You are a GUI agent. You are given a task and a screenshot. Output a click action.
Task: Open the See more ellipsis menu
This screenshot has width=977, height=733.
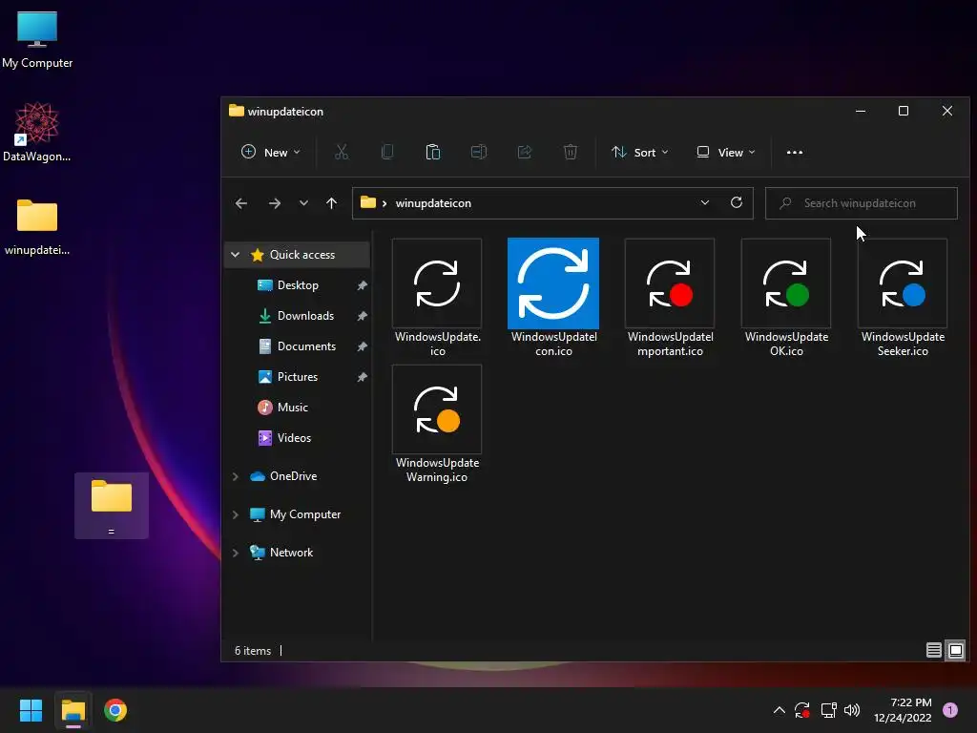795,152
